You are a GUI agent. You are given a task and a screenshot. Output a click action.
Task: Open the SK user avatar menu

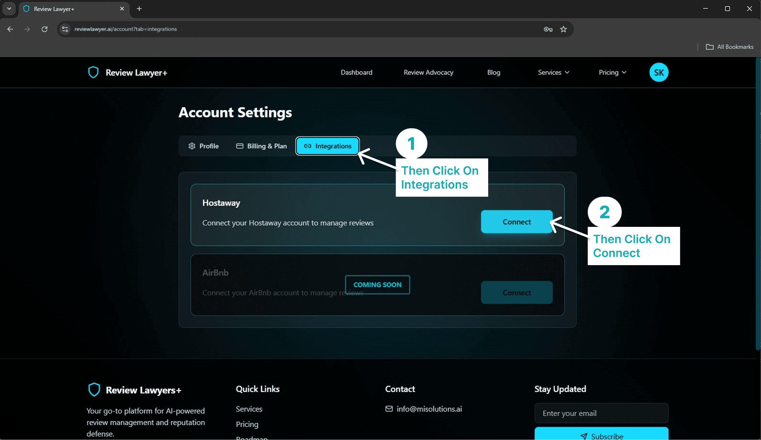point(659,72)
